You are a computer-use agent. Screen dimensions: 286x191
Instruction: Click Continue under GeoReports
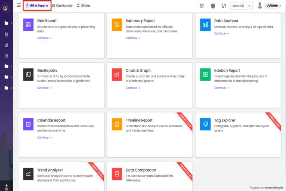point(44,88)
